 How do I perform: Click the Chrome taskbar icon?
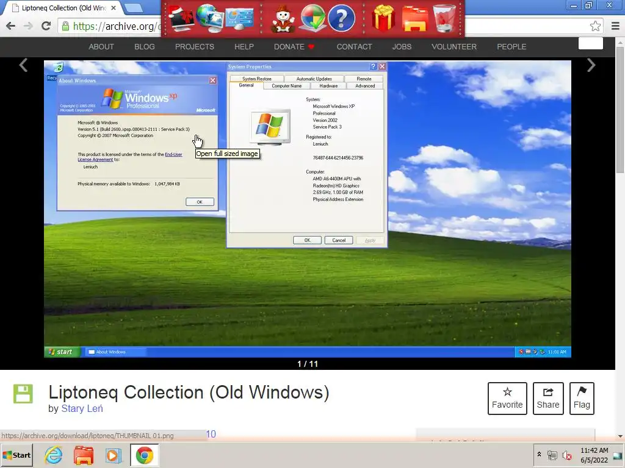click(x=144, y=455)
